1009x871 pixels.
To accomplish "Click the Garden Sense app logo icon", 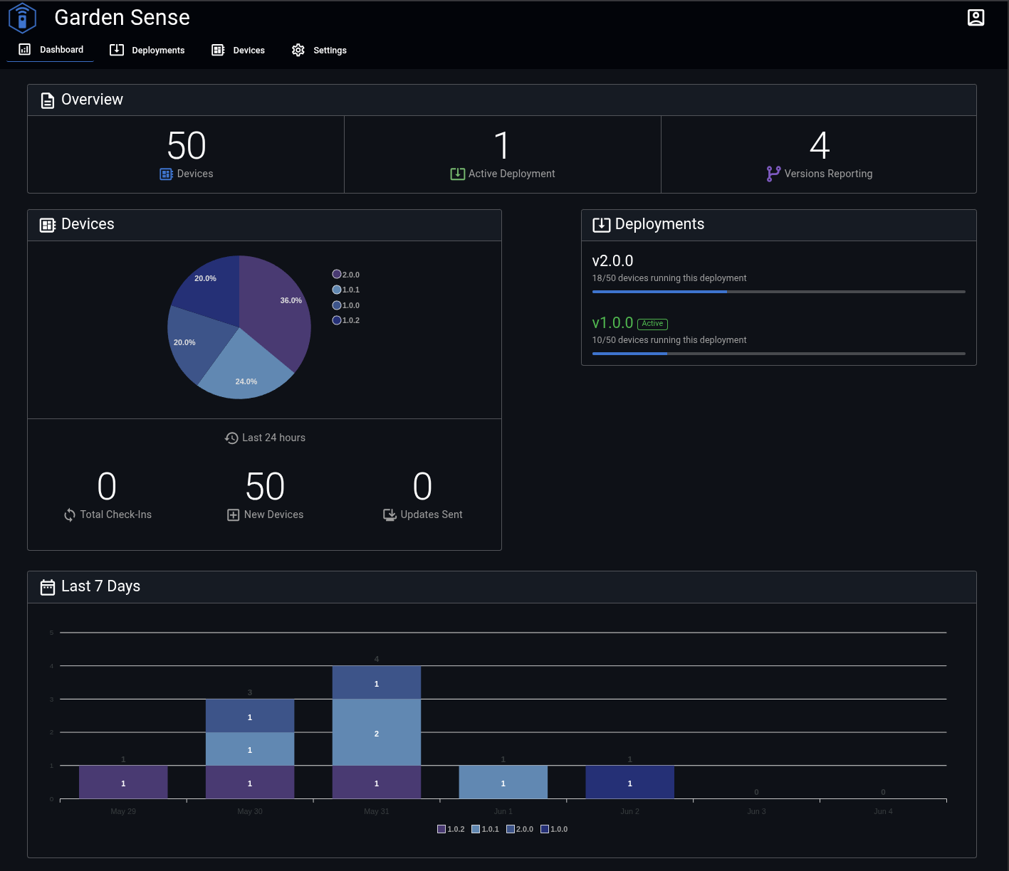I will click(x=22, y=17).
